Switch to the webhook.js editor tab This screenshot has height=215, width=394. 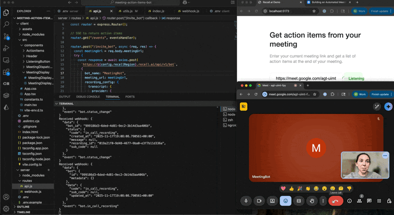coord(191,11)
